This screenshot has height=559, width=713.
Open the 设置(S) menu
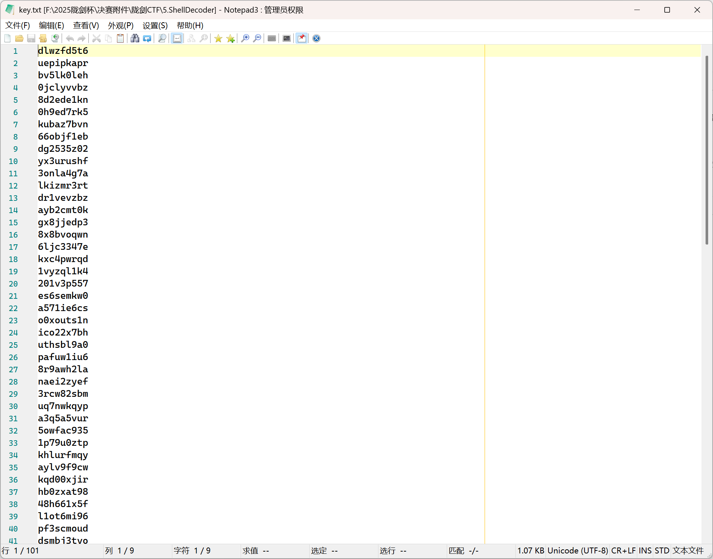(155, 25)
